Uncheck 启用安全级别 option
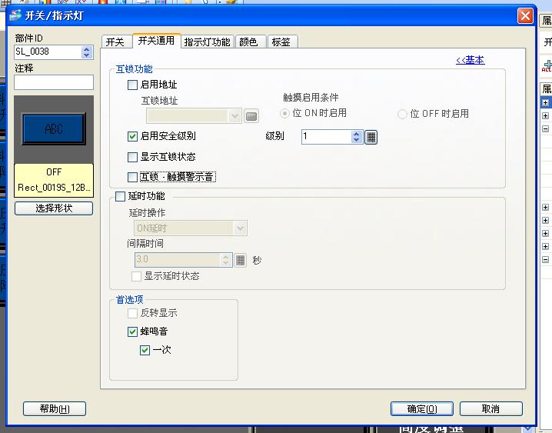This screenshot has height=433, width=552. [133, 136]
